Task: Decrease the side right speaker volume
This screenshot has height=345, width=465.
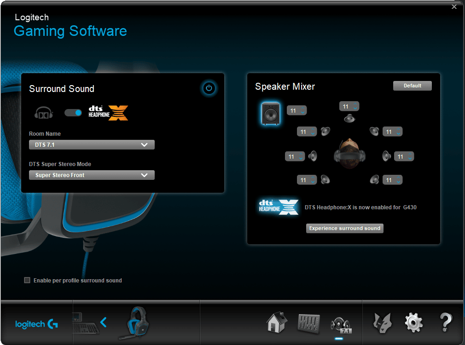Action: (410, 159)
